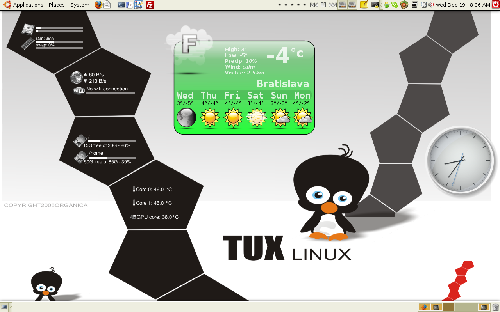
Task: Select Wed forecast moon icon
Action: (186, 117)
